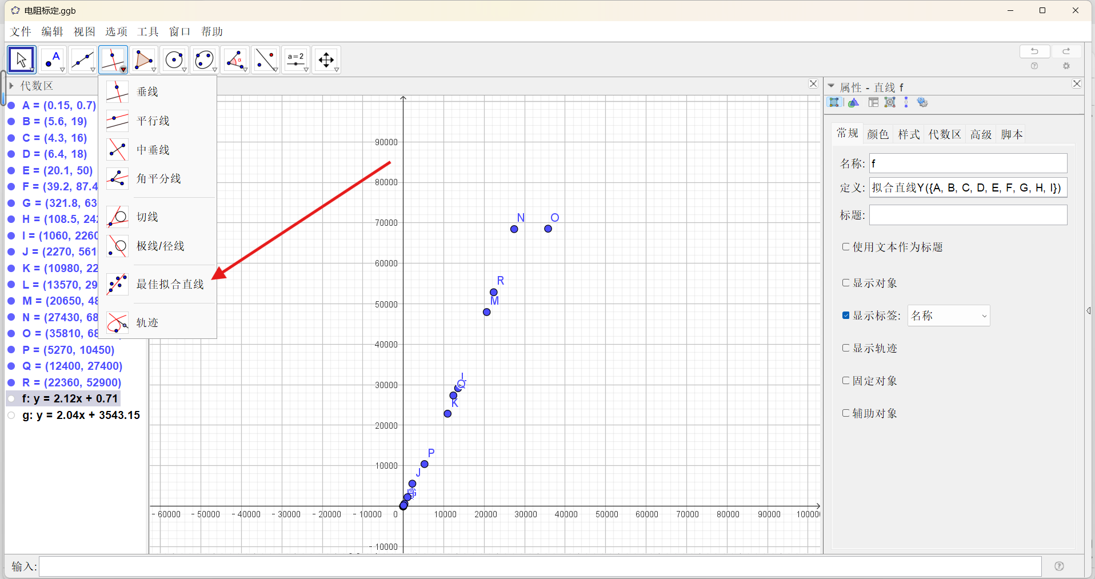The height and width of the screenshot is (579, 1095).
Task: Open the Point tool dropdown triangle
Action: tap(62, 70)
